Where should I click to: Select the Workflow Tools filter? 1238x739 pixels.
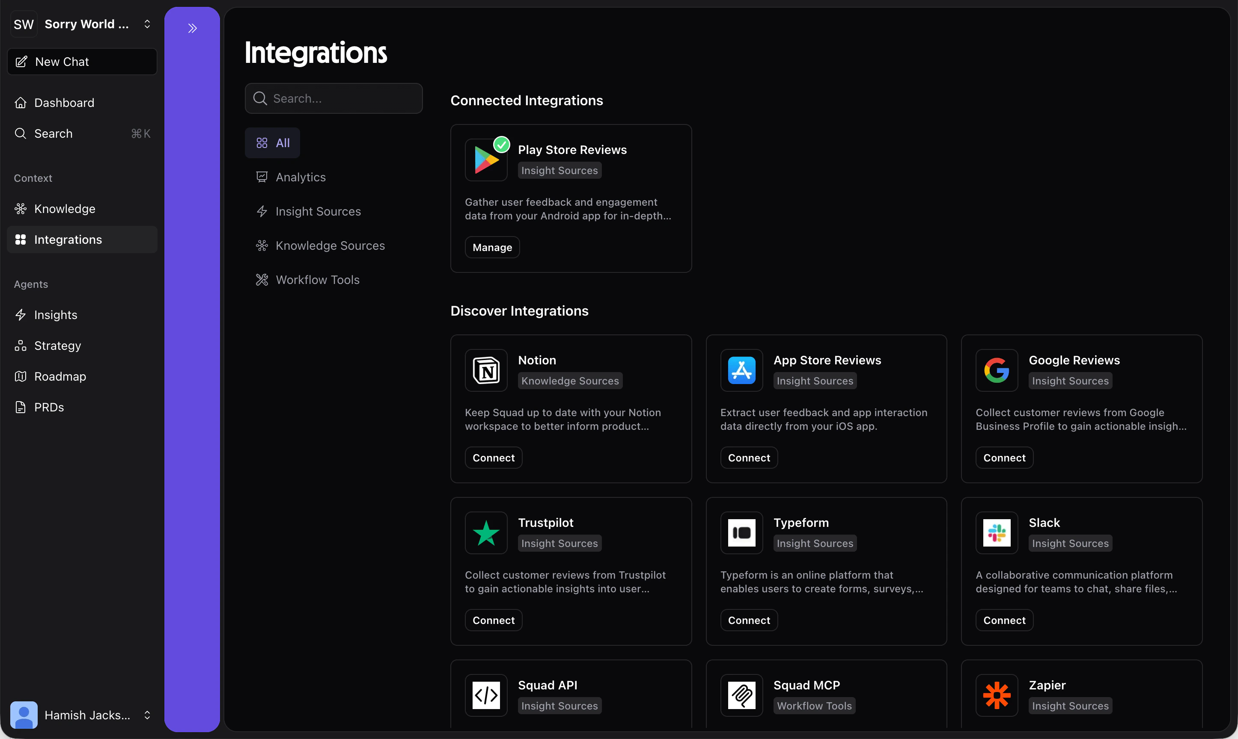318,280
